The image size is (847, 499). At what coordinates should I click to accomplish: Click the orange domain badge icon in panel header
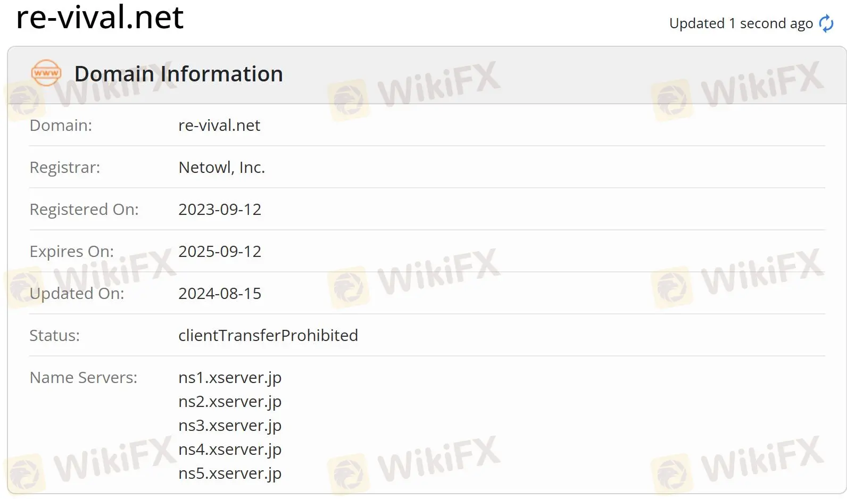coord(46,73)
